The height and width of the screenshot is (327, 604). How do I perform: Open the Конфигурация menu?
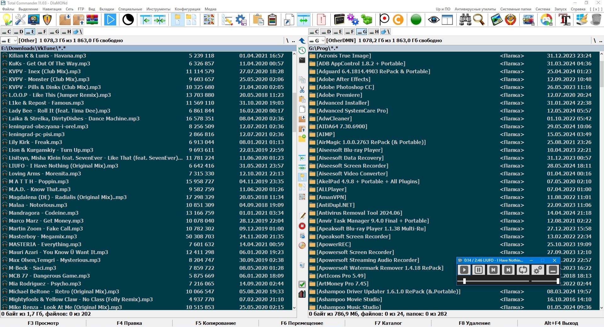tap(187, 9)
